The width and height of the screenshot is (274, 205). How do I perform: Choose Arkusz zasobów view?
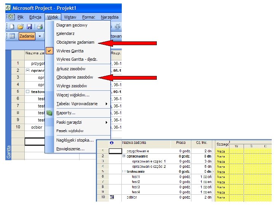point(71,69)
